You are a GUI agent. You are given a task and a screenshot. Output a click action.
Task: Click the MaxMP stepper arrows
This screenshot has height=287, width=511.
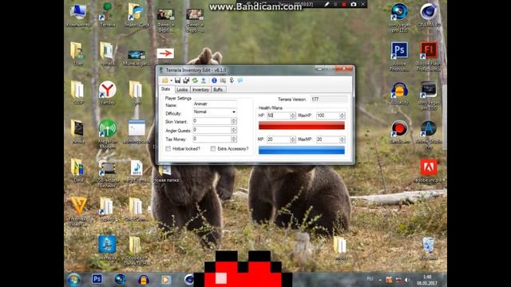click(x=343, y=140)
